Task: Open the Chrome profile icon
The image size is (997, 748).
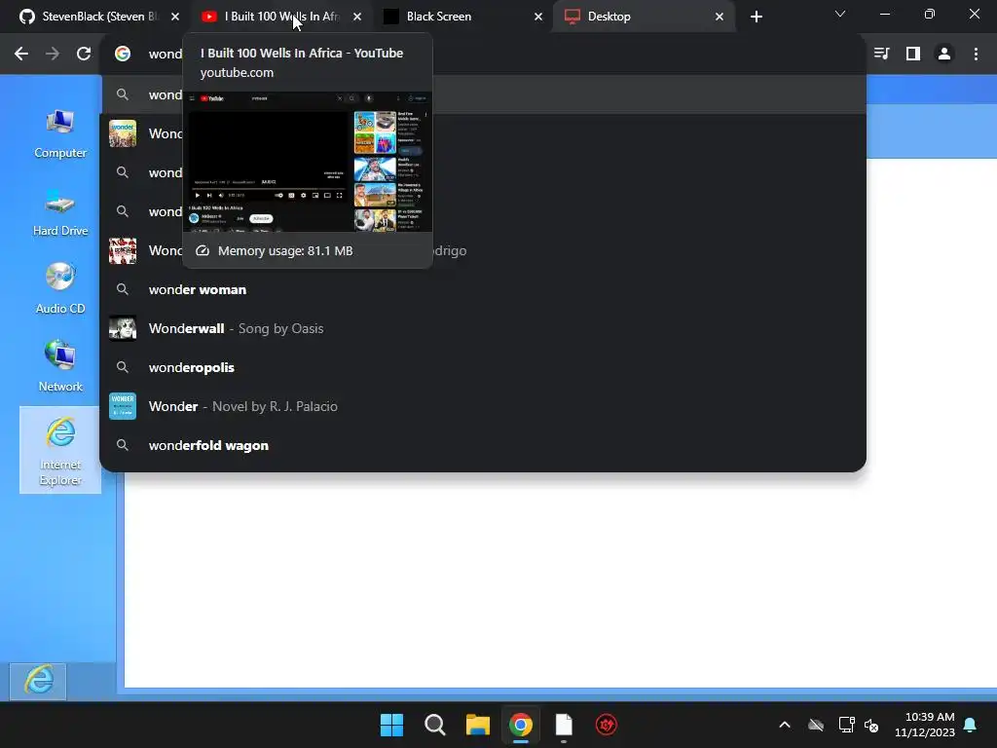Action: (x=944, y=54)
